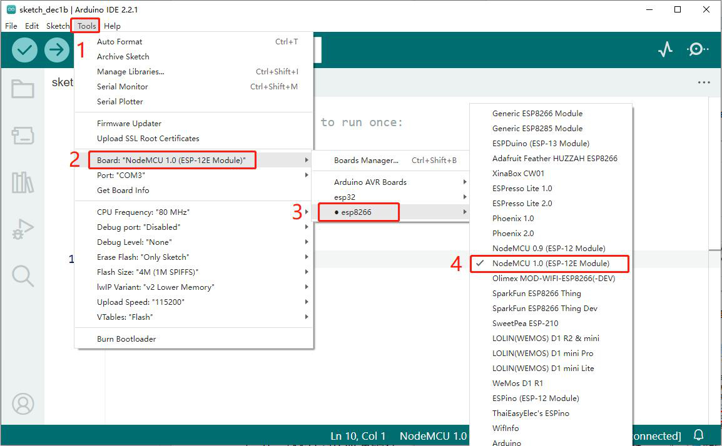This screenshot has height=446, width=722.
Task: Open the Sketchbook folder sidebar icon
Action: point(23,89)
